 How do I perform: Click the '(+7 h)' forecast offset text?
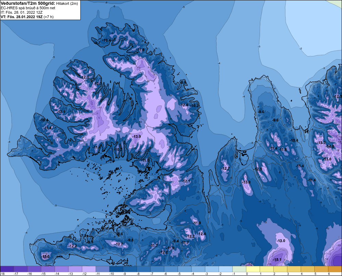click(x=49, y=17)
